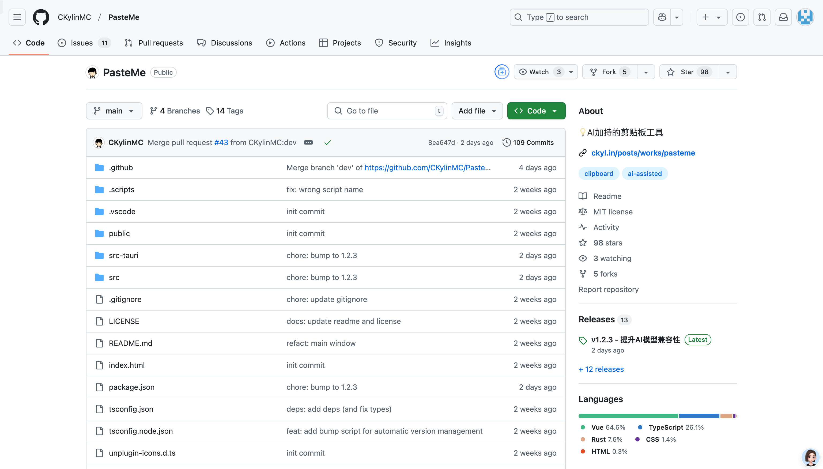Open the hamburger navigation menu
Viewport: 823px width, 469px height.
[x=17, y=17]
